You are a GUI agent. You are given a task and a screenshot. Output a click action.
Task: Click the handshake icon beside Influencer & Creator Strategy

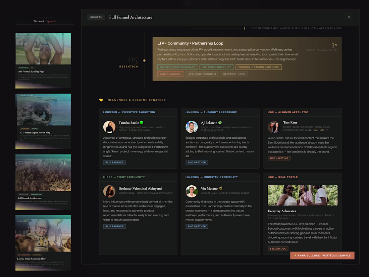101,100
